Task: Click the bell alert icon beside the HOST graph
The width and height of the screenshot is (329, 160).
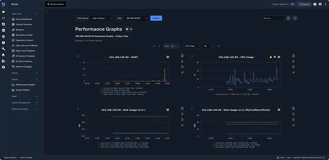Action: [x=182, y=61]
